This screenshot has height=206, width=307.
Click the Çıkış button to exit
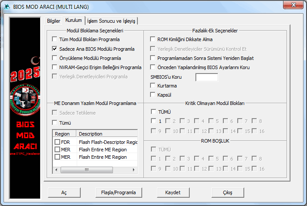pyautogui.click(x=228, y=192)
